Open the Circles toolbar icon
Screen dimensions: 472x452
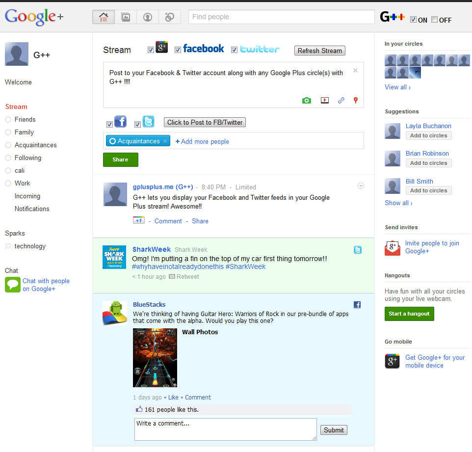169,17
